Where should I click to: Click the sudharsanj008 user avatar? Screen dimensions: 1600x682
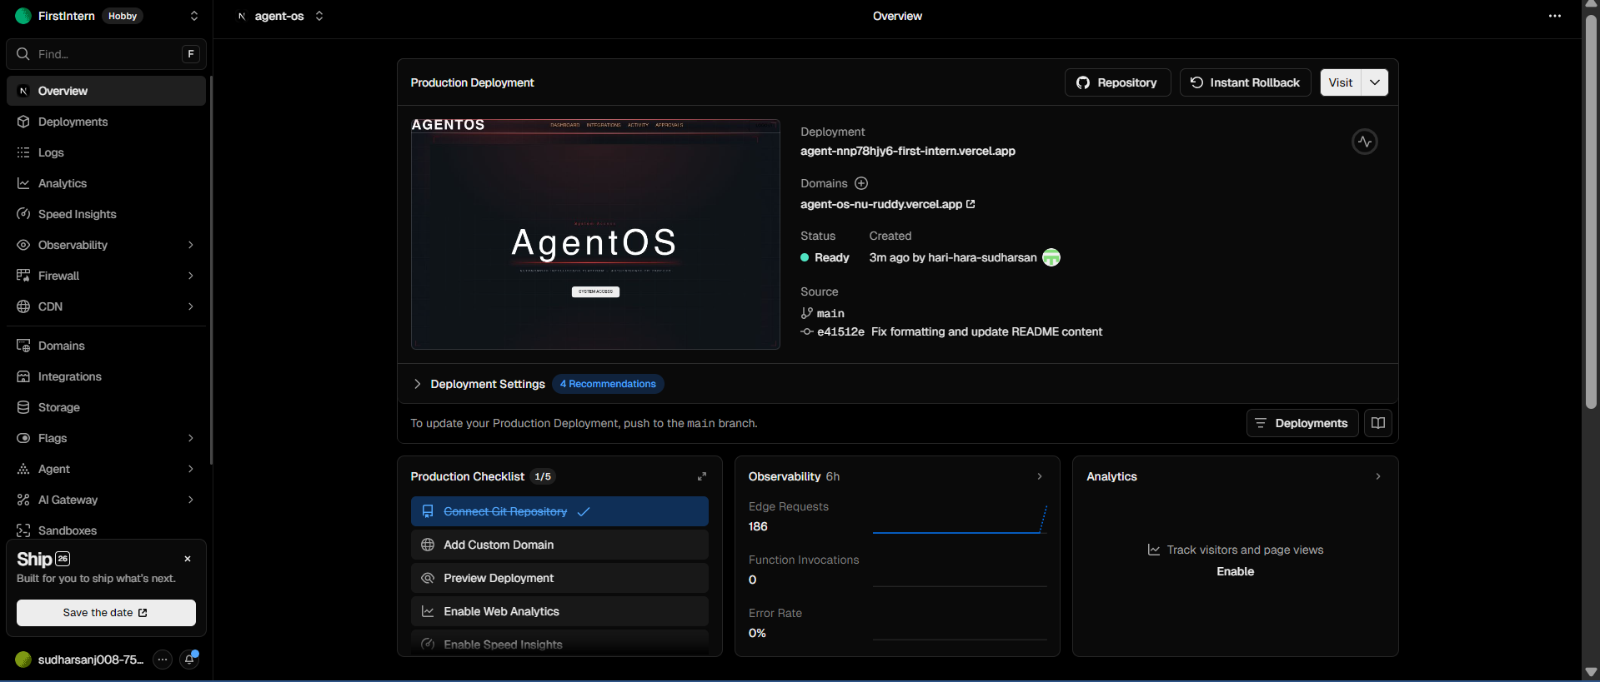coord(23,660)
